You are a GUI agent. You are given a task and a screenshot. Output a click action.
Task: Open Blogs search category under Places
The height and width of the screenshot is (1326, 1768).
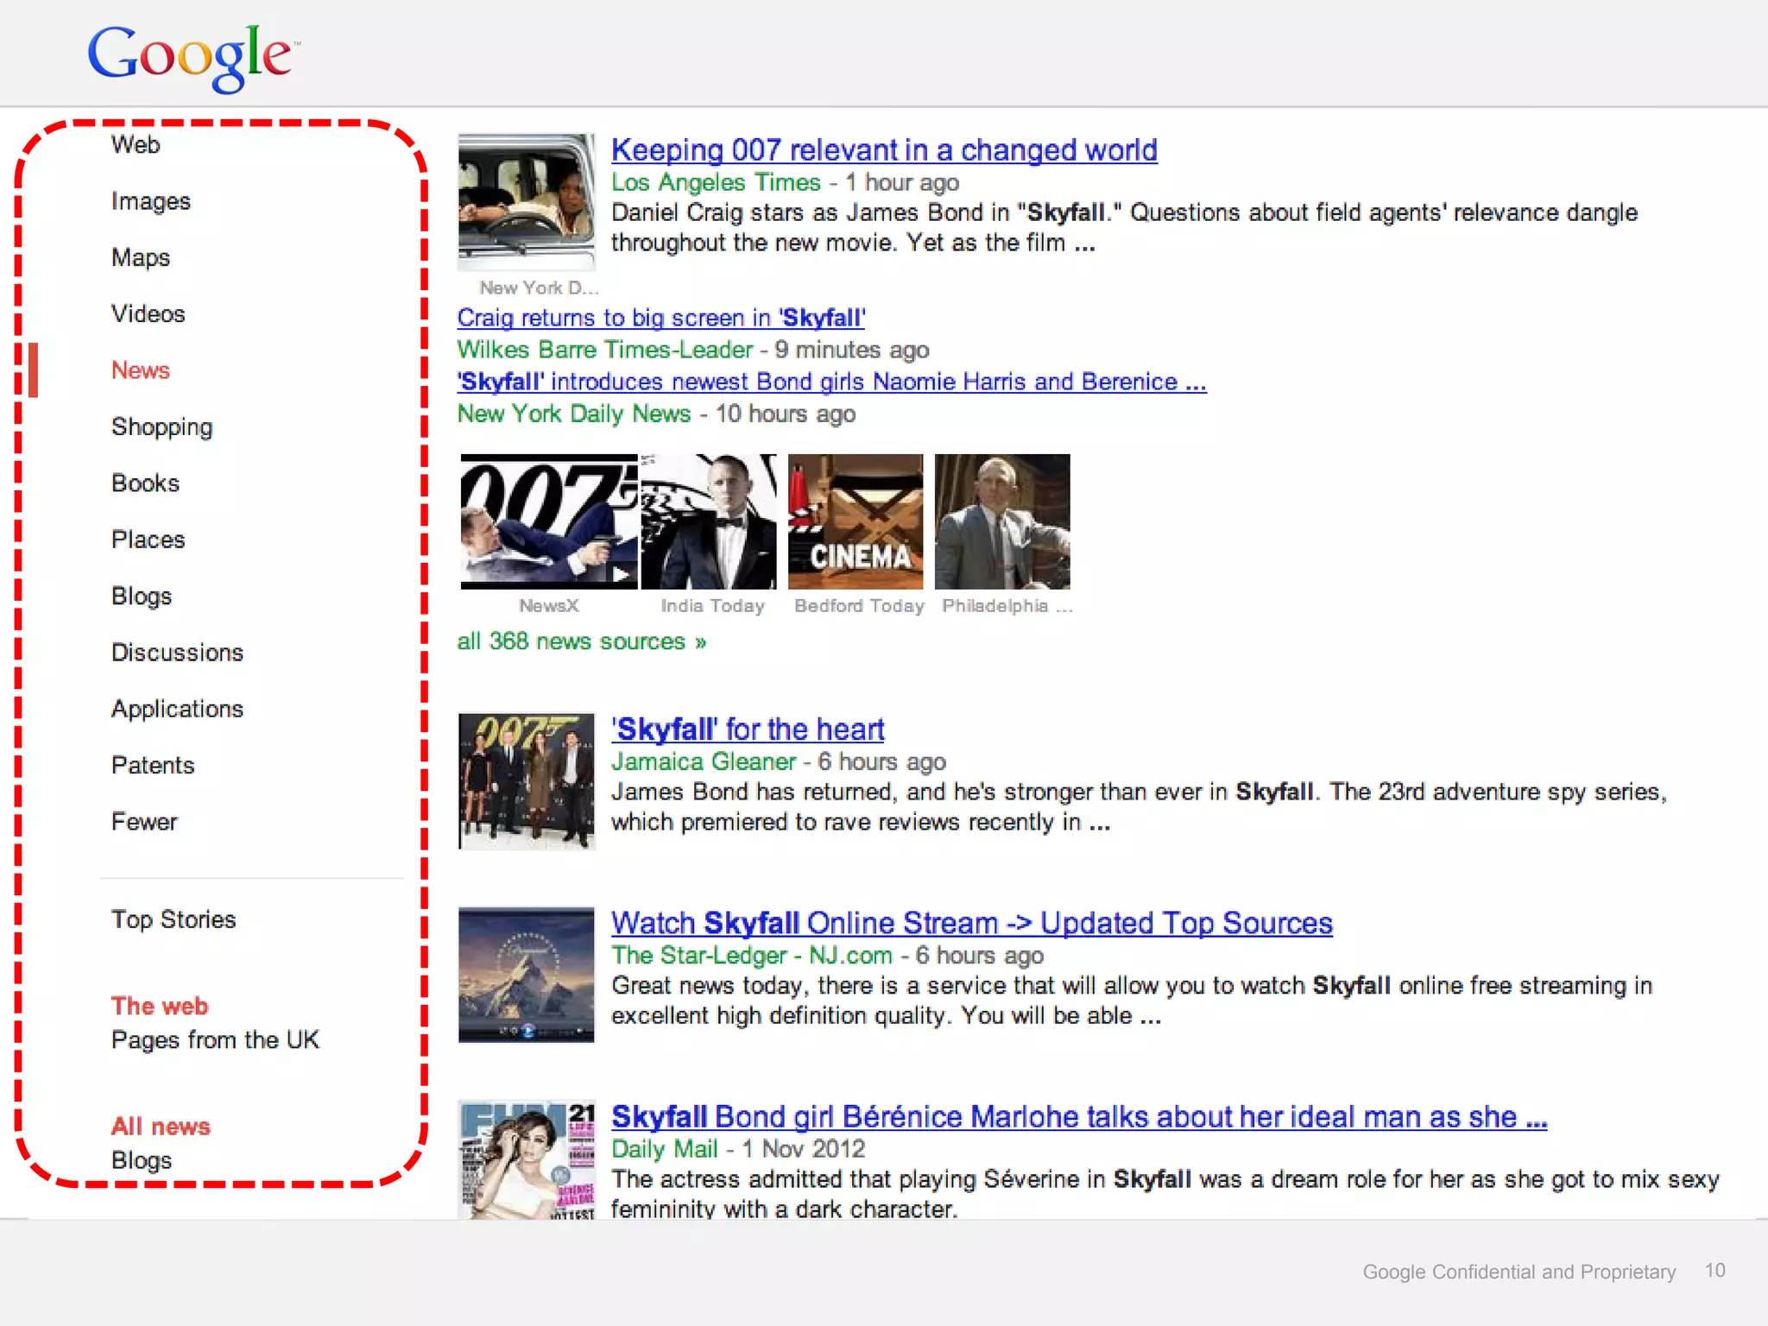pos(142,596)
